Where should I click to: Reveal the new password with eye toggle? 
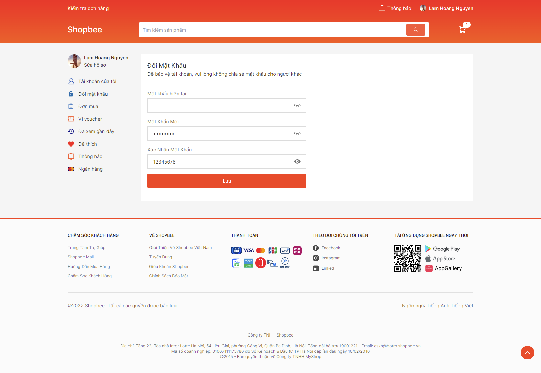297,133
